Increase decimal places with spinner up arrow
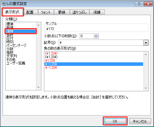Screen dimensions: 154x127 (x=96, y=35)
